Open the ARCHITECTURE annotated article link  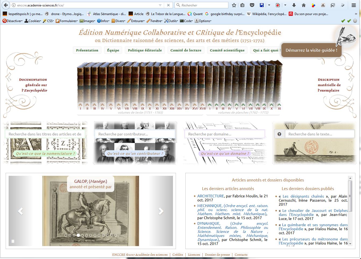click(210, 196)
